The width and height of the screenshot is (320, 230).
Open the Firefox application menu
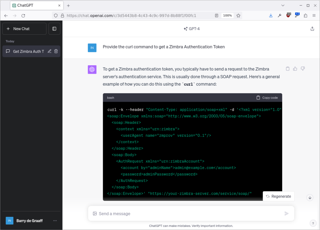pyautogui.click(x=314, y=15)
